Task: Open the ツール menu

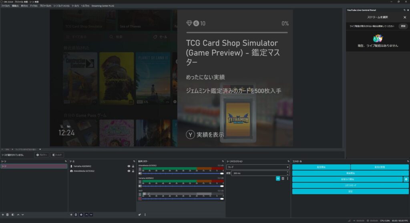Action: point(75,6)
